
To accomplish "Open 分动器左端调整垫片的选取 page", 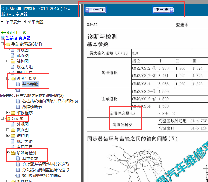I will pos(46,164).
